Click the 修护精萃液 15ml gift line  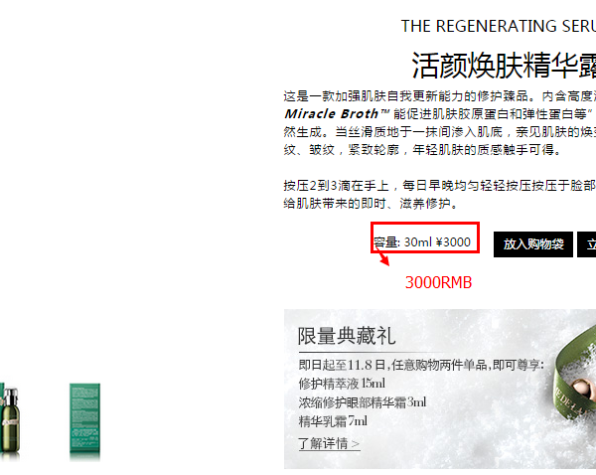coord(342,384)
